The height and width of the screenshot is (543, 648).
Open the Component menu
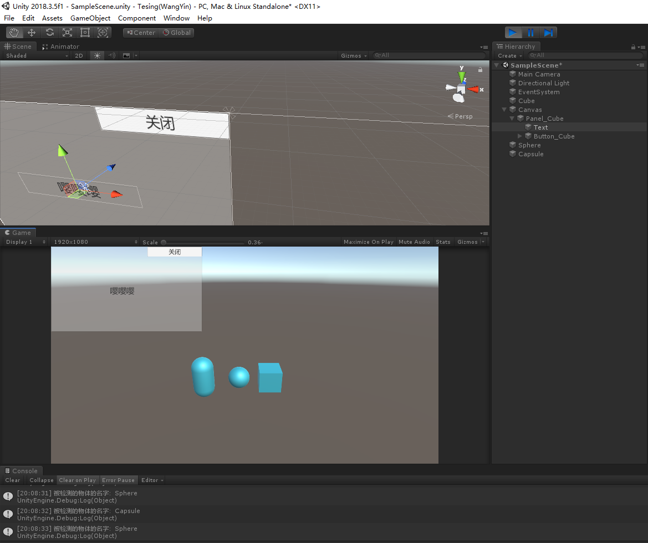[x=137, y=18]
